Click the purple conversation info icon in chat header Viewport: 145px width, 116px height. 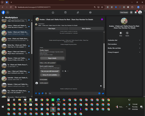click(x=102, y=19)
